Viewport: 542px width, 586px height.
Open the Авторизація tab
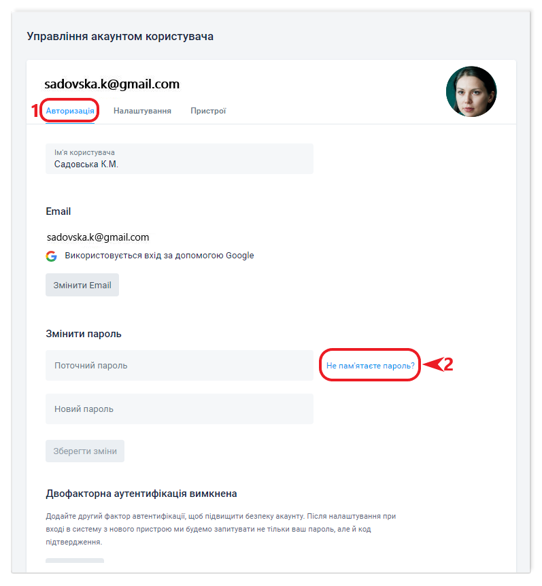[x=70, y=111]
